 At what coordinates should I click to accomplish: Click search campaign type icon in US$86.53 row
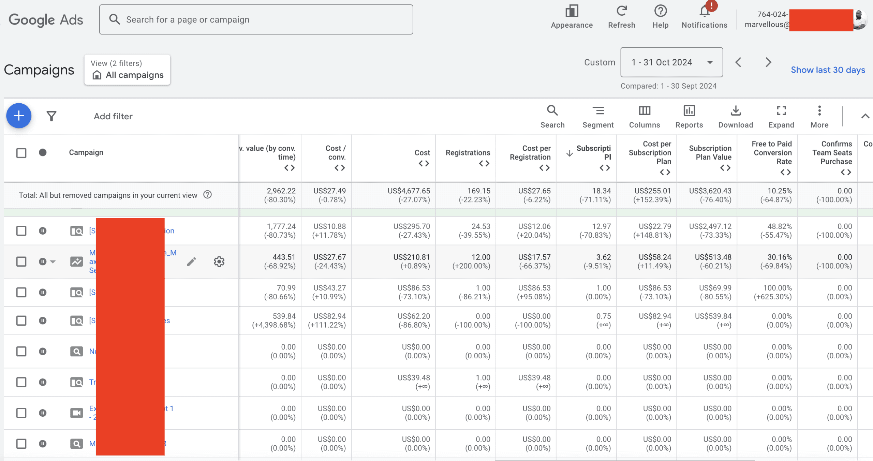pos(76,292)
